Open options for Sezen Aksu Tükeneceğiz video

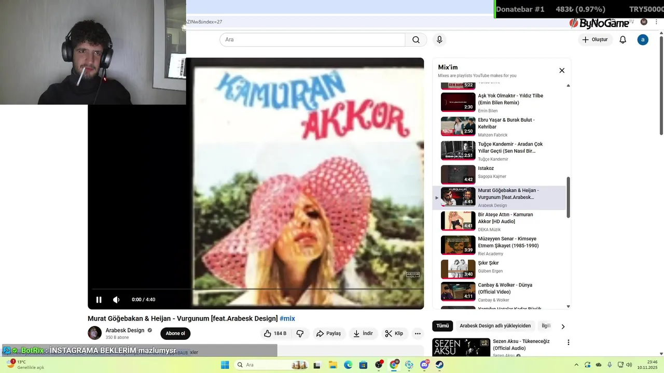(x=568, y=342)
